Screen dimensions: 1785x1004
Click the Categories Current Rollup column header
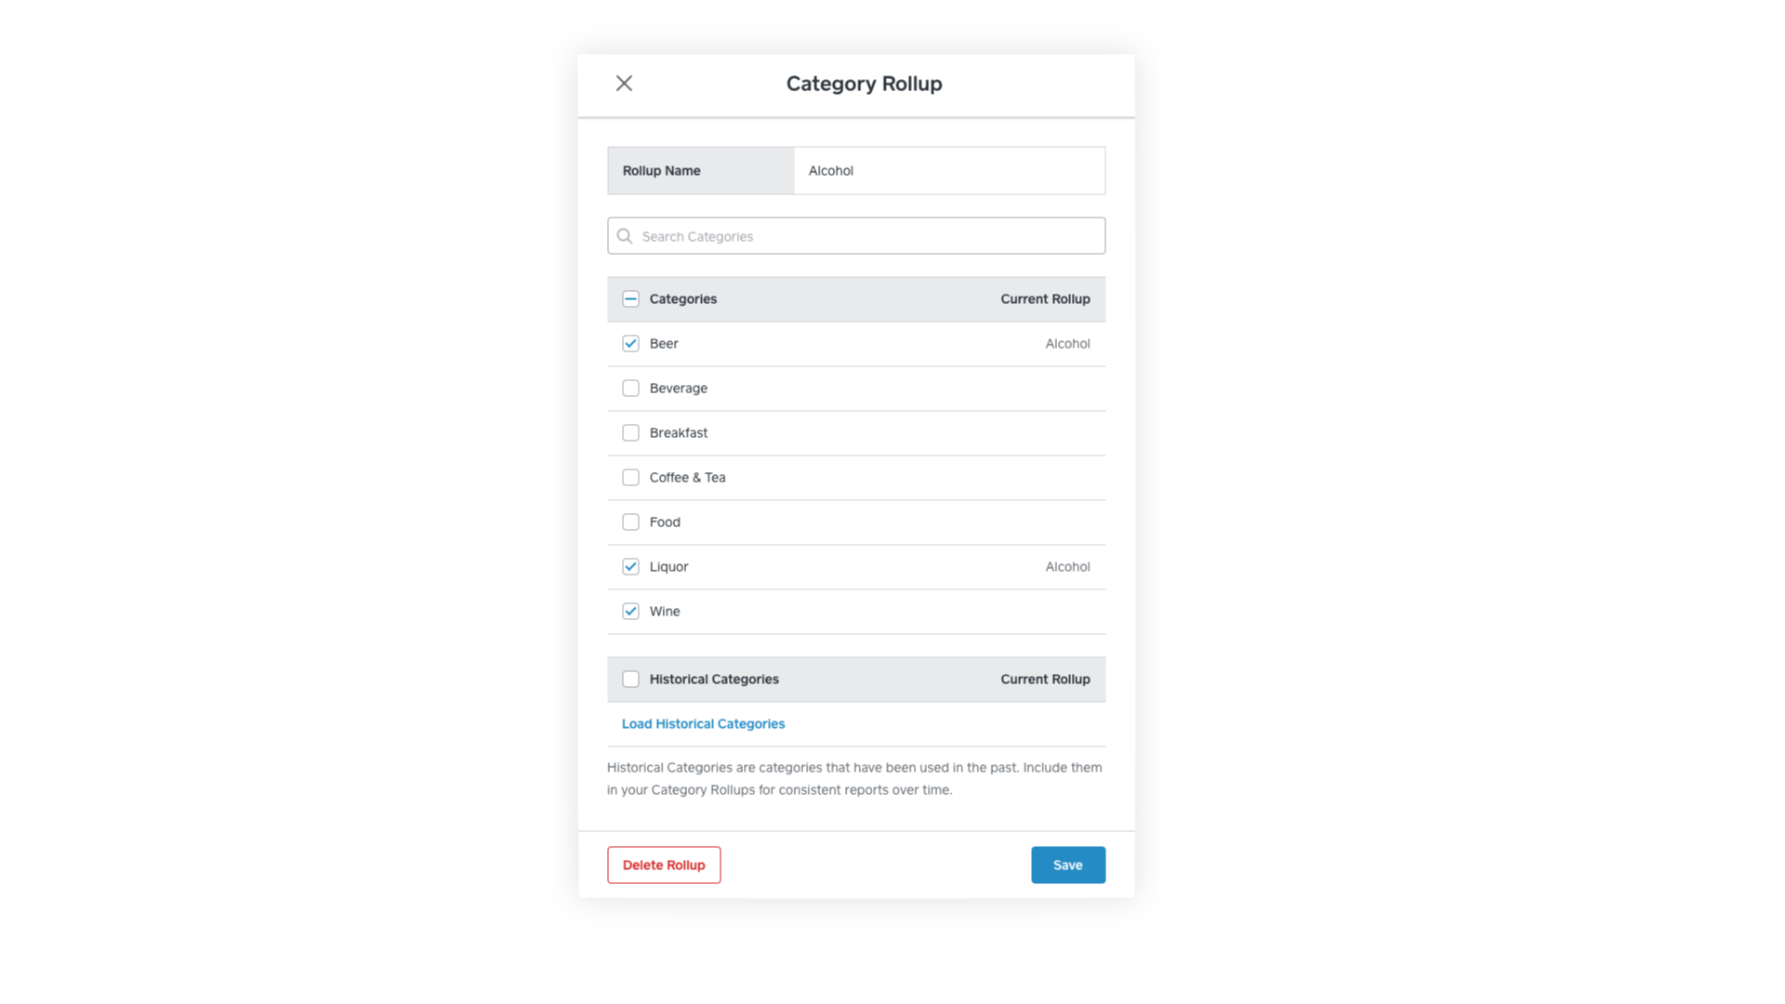(1045, 299)
